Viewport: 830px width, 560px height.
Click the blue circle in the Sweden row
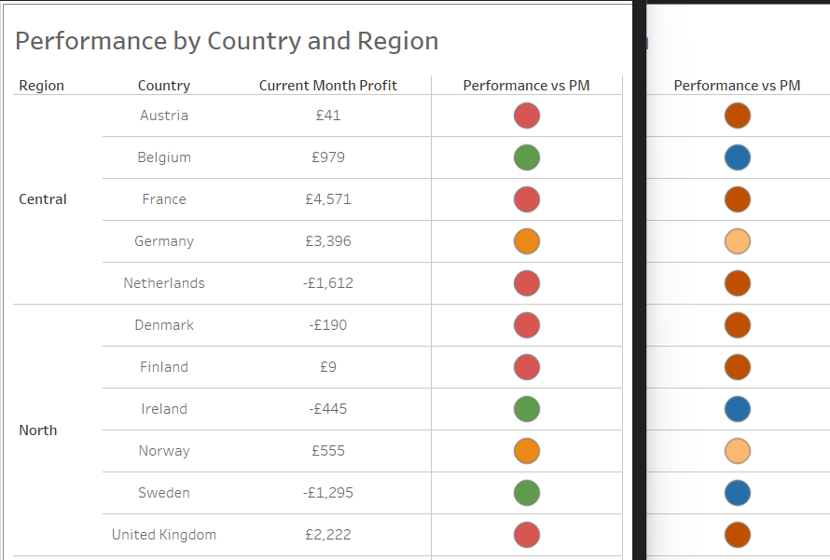(738, 493)
